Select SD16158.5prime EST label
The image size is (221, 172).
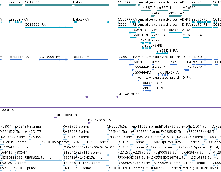(x=205, y=158)
